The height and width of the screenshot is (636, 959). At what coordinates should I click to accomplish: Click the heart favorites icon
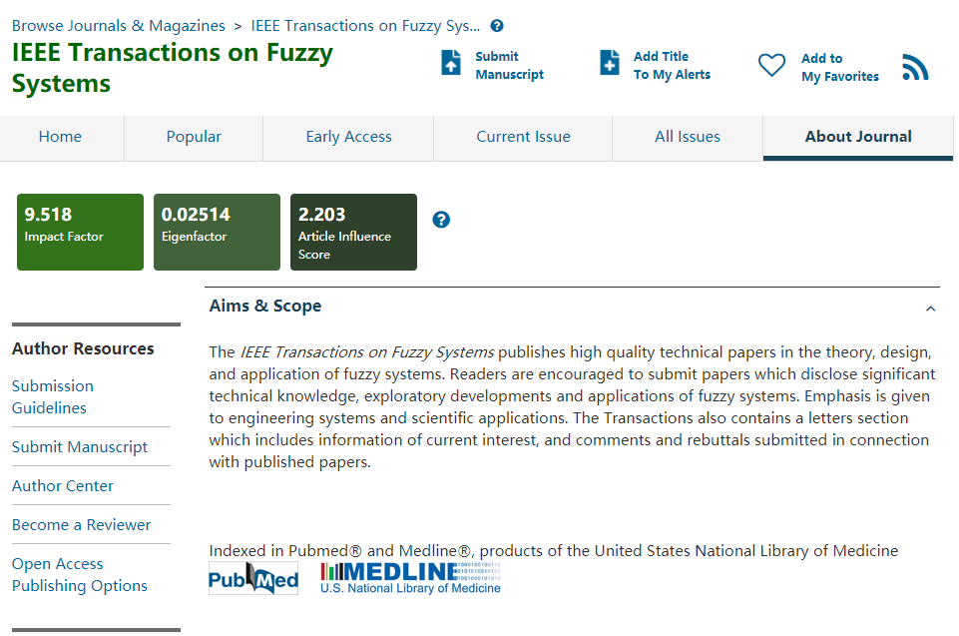tap(771, 66)
